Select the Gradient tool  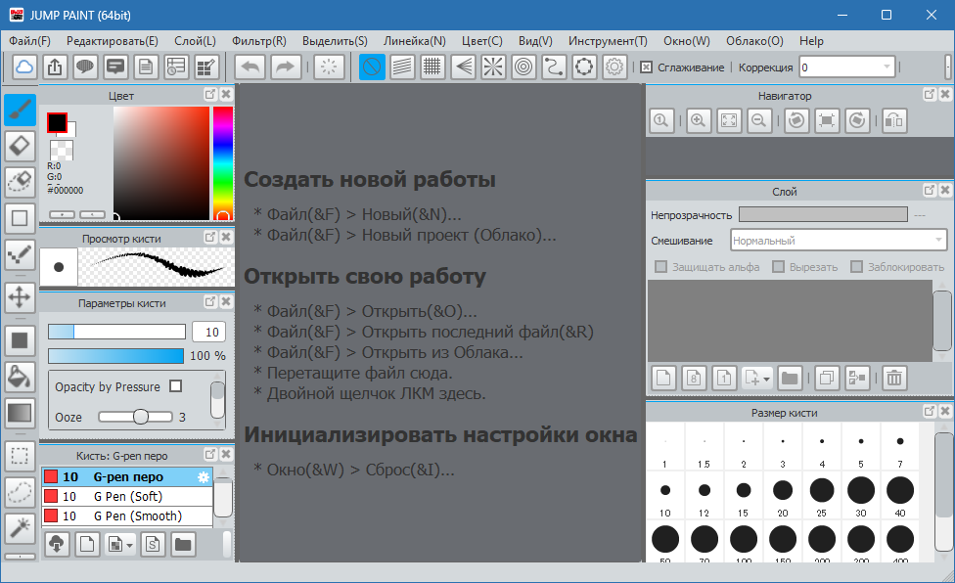(x=21, y=413)
